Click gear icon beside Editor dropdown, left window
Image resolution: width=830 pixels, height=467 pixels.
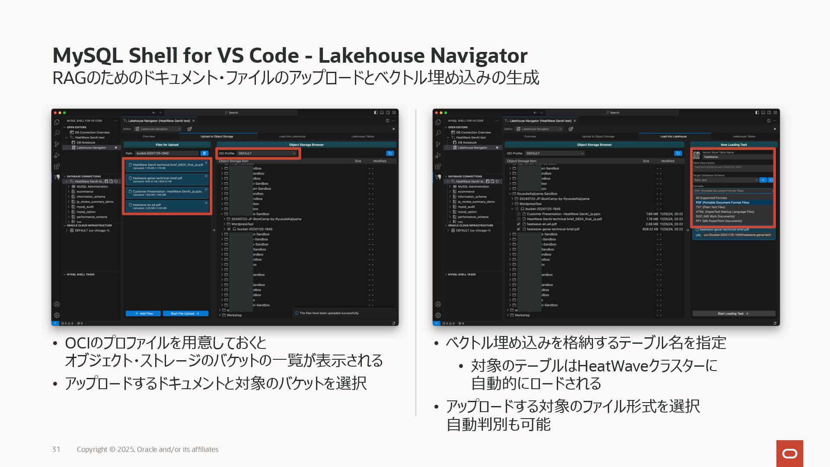click(x=189, y=129)
